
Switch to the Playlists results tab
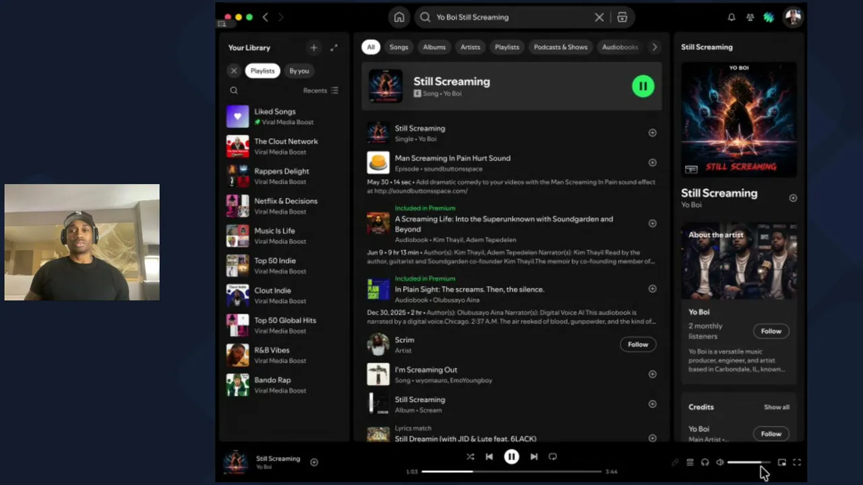tap(507, 47)
